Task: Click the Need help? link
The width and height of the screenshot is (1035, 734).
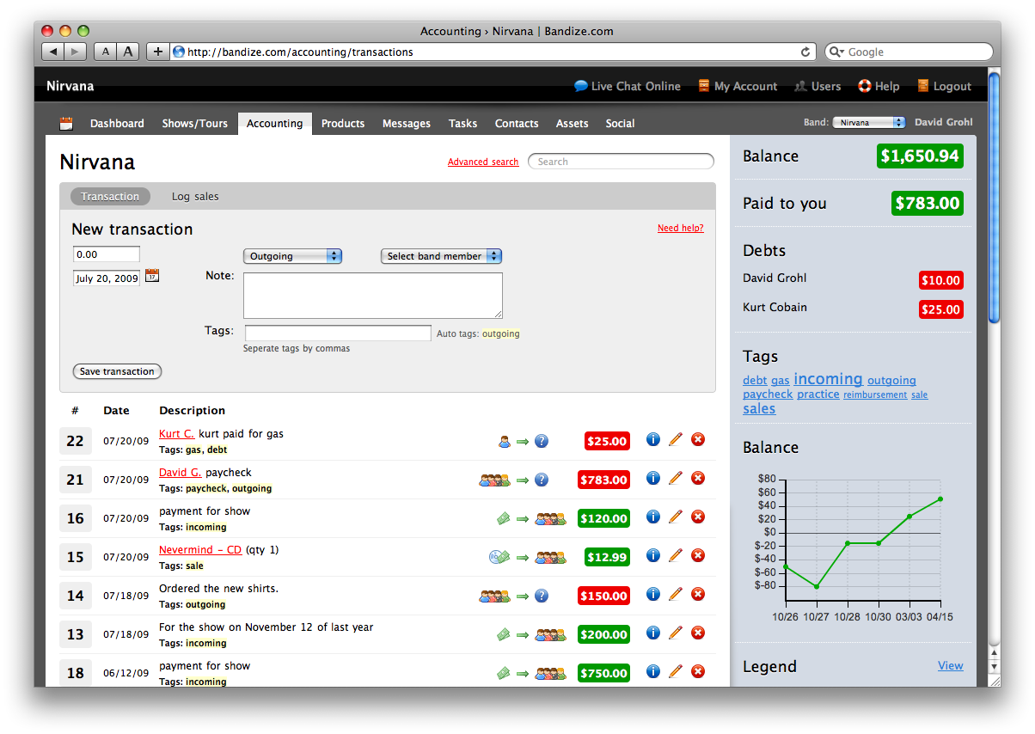Action: (x=681, y=229)
